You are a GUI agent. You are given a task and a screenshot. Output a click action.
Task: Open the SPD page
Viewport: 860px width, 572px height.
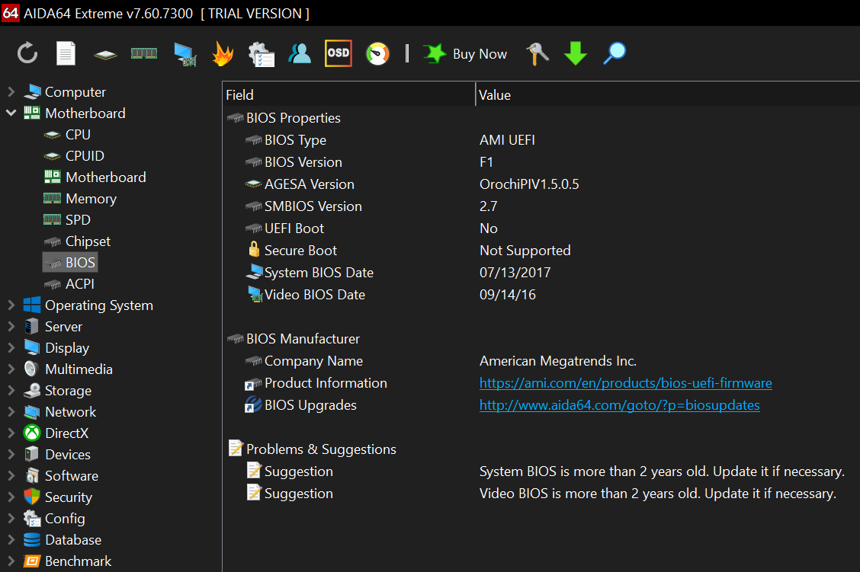pos(78,219)
